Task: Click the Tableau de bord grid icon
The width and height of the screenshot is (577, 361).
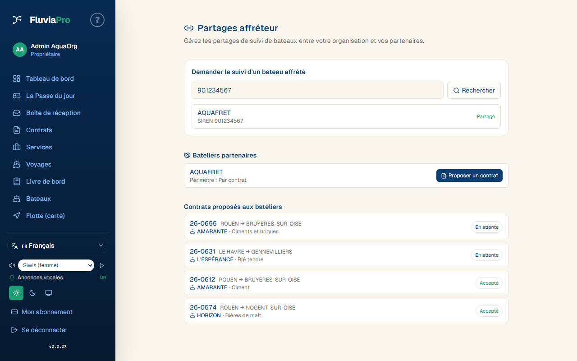Action: (x=17, y=79)
